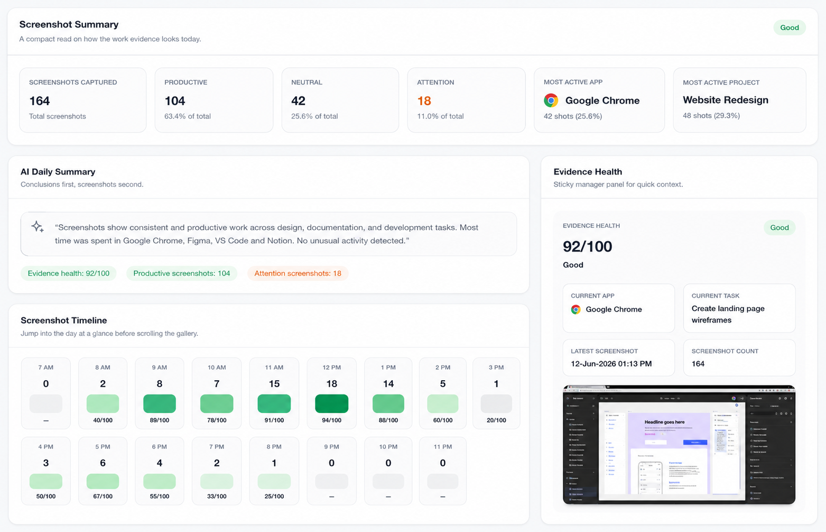Jump to the 9 AM timeline slot
This screenshot has width=826, height=532.
pos(160,393)
